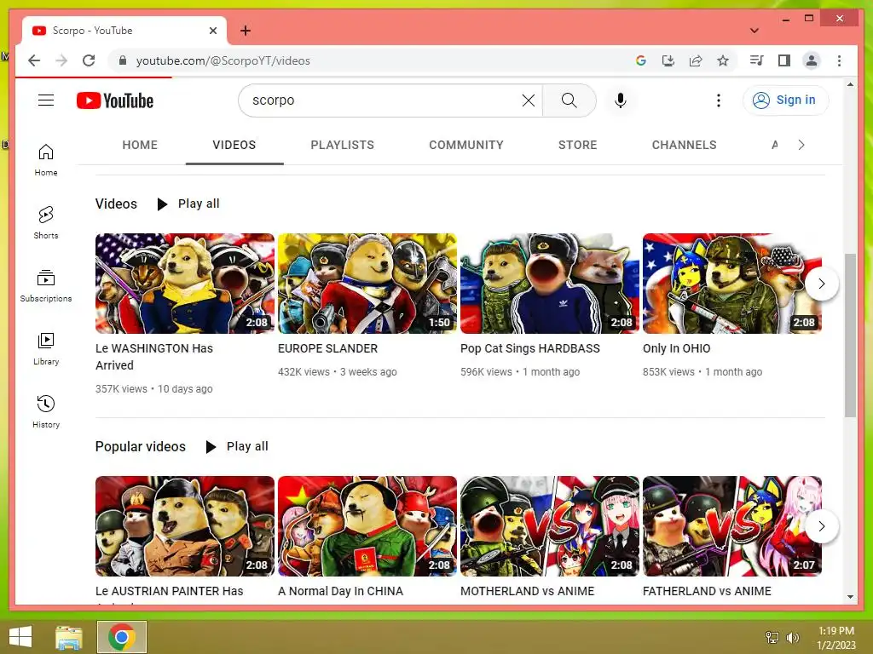Open the STORE tab

[x=577, y=145]
